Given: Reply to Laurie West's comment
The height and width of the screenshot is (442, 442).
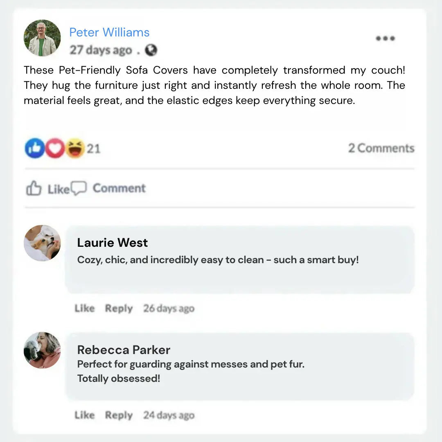Looking at the screenshot, I should click(119, 308).
